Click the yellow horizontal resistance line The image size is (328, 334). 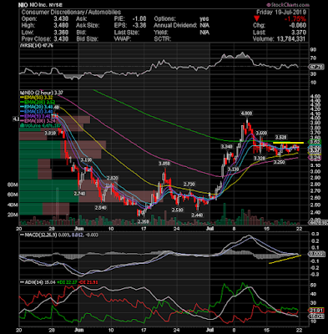[288, 143]
